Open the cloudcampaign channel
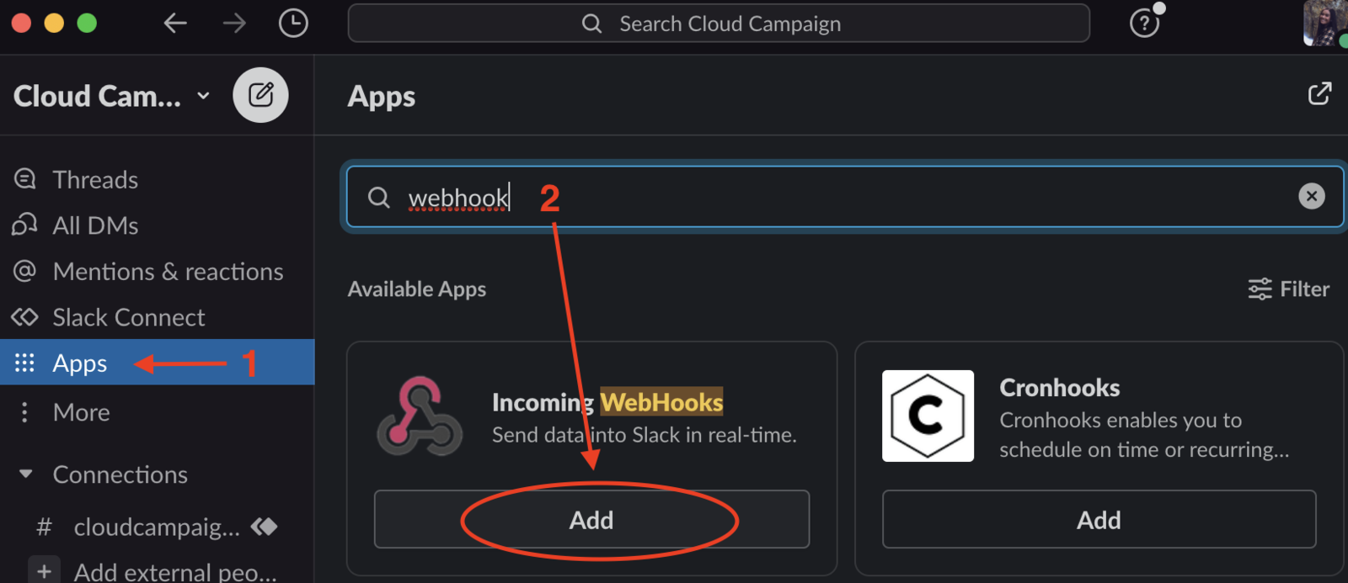This screenshot has width=1348, height=583. point(157,527)
